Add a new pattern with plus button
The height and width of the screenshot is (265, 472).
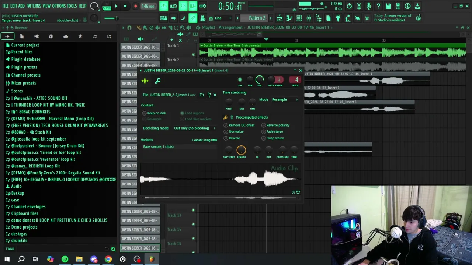(270, 18)
